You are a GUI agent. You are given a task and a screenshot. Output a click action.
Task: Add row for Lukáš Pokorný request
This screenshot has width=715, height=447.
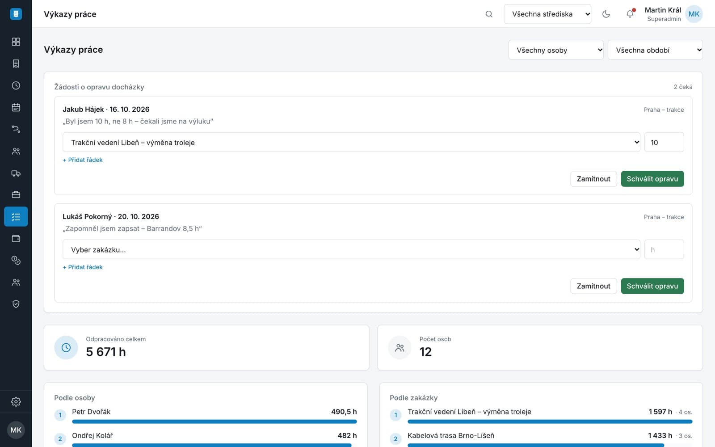point(83,267)
